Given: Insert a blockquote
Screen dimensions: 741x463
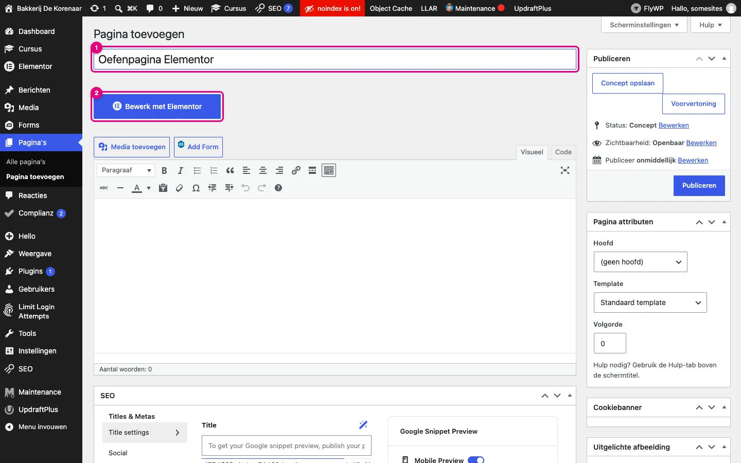Looking at the screenshot, I should coord(230,170).
